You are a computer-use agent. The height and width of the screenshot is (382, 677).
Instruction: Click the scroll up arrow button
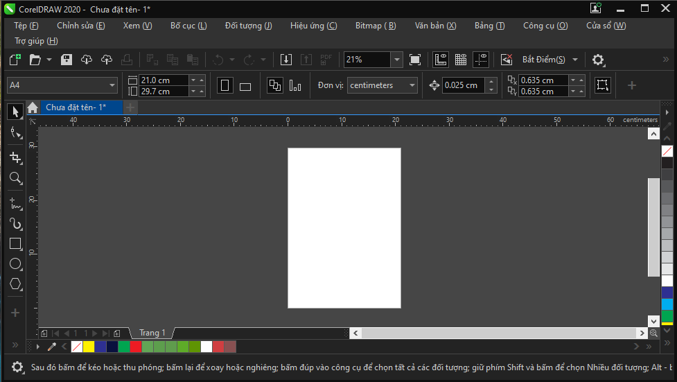point(653,134)
